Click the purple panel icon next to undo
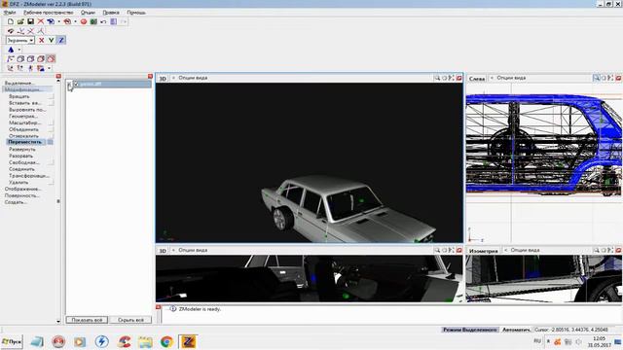The width and height of the screenshot is (623, 350). click(x=114, y=21)
